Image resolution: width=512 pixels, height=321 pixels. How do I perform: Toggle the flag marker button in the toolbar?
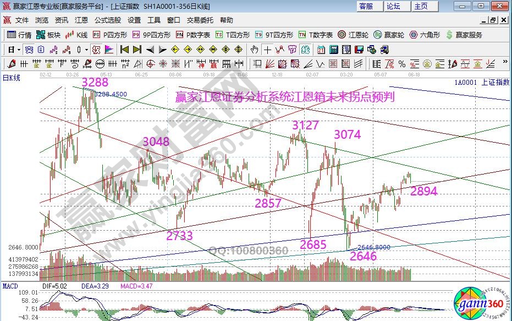(x=109, y=49)
